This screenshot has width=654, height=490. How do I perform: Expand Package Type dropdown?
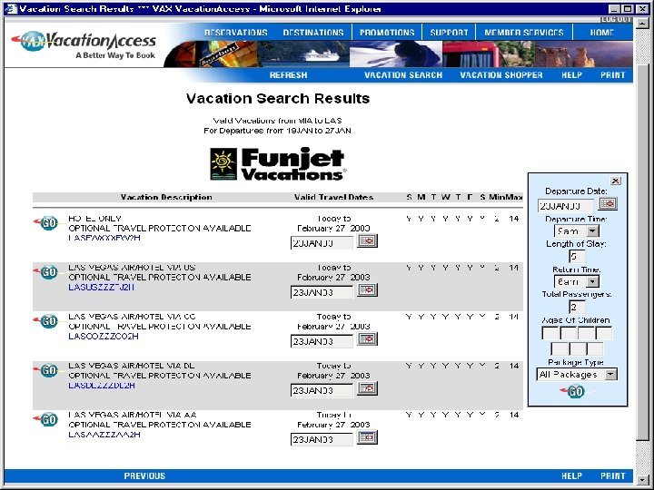[x=610, y=374]
